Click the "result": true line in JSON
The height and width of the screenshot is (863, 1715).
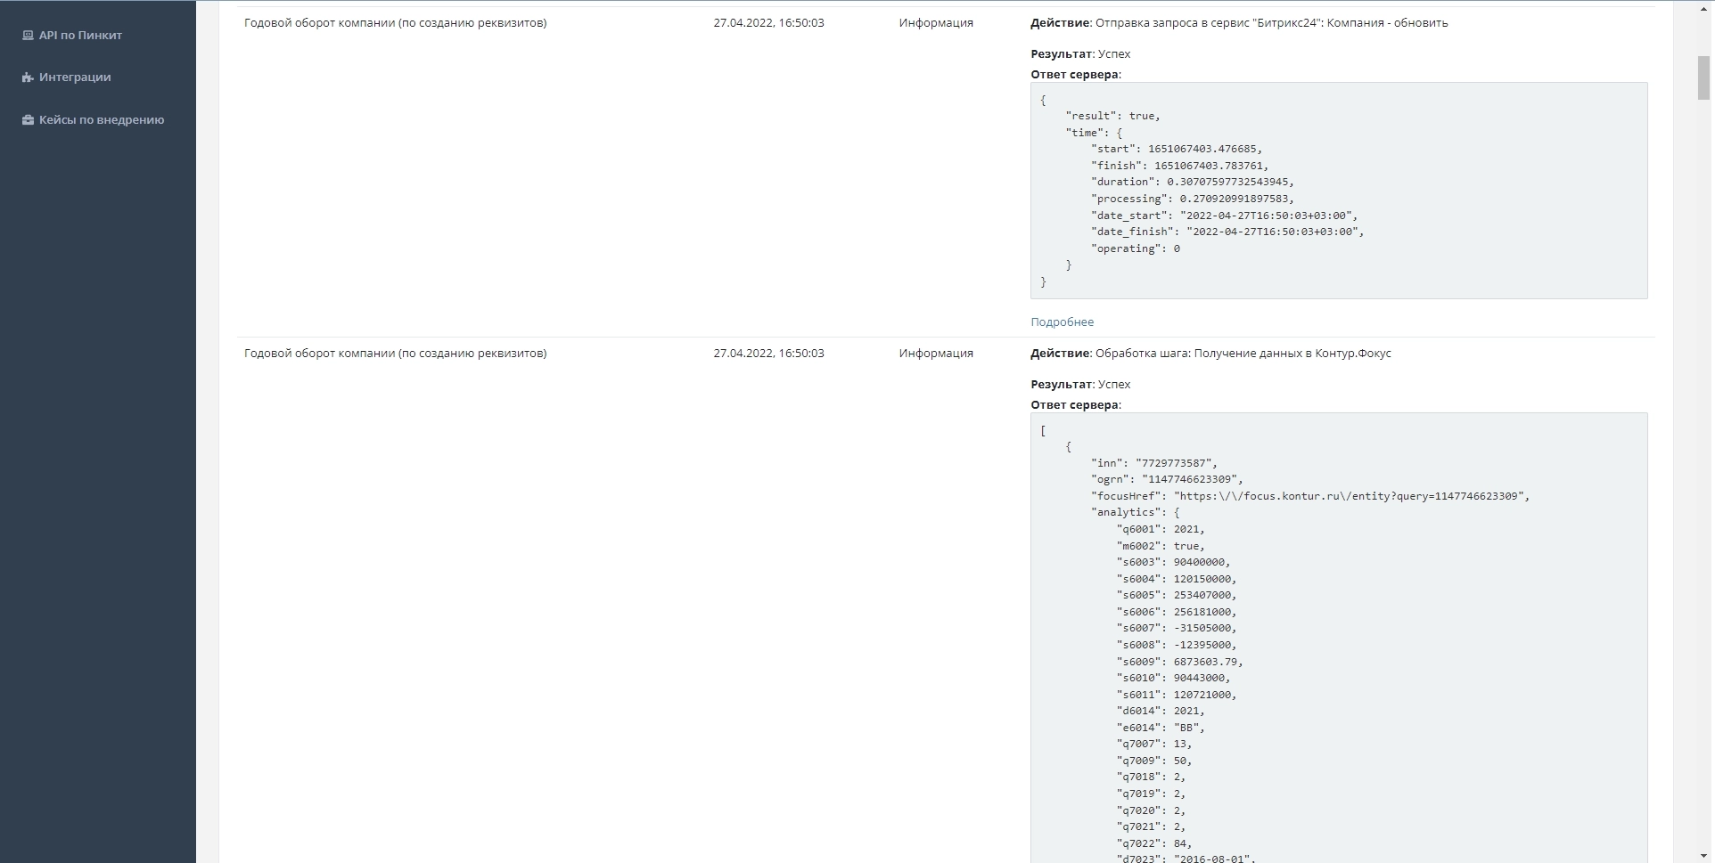[x=1112, y=116]
